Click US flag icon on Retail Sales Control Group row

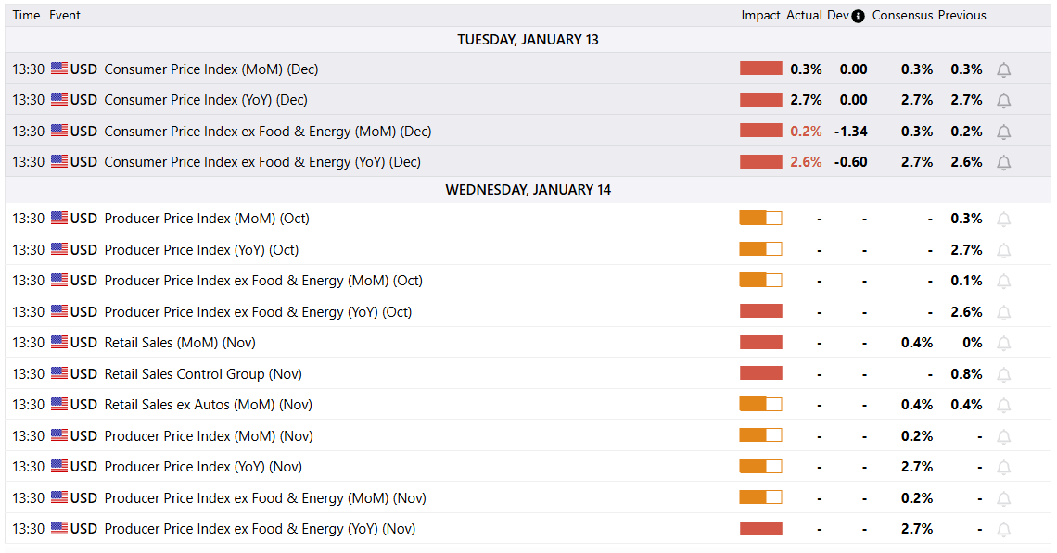point(59,374)
